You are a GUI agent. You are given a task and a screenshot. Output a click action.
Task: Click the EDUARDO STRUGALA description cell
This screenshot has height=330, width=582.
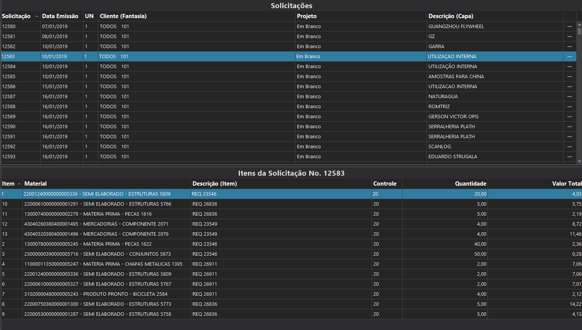pyautogui.click(x=495, y=157)
